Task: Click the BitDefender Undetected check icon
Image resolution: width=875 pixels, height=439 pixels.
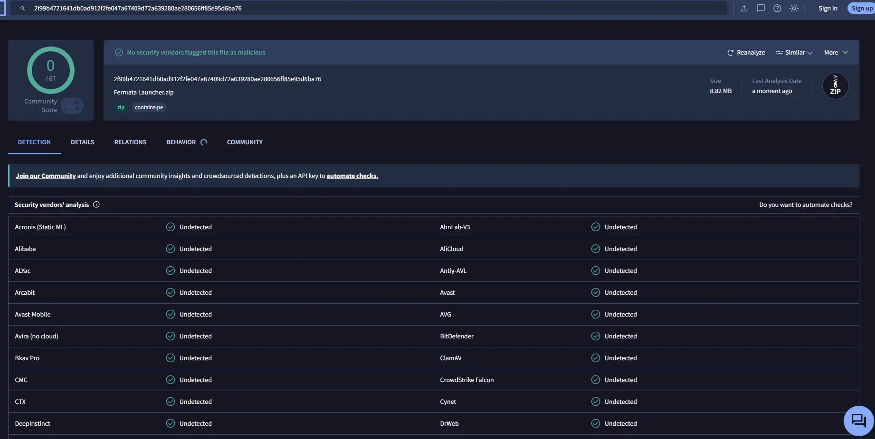Action: click(x=596, y=336)
